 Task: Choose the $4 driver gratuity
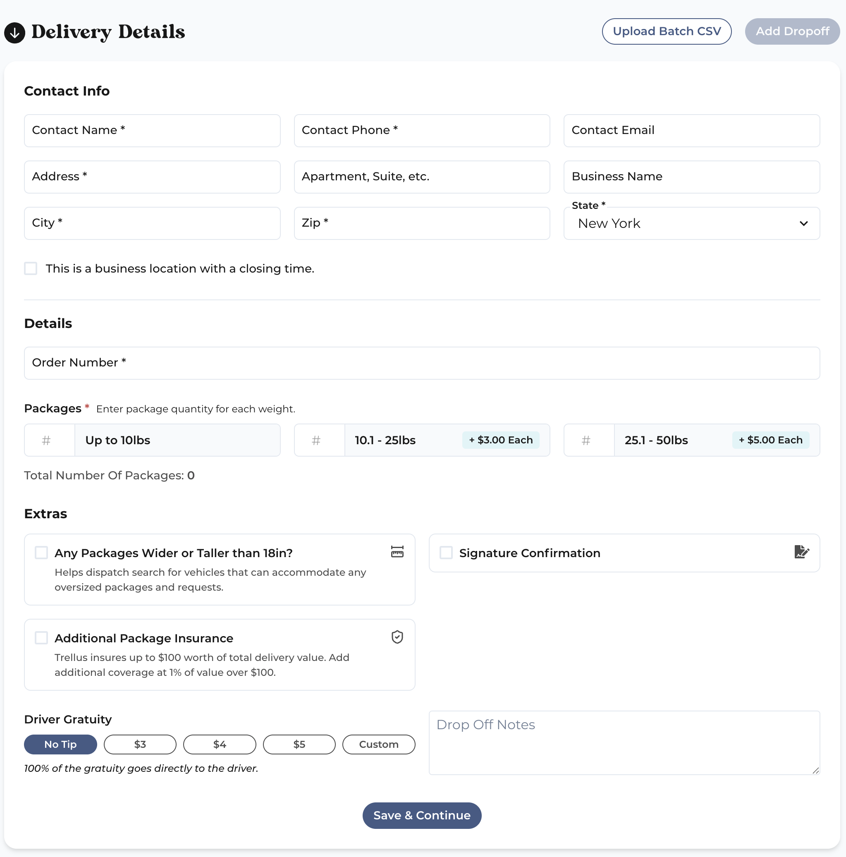click(220, 744)
